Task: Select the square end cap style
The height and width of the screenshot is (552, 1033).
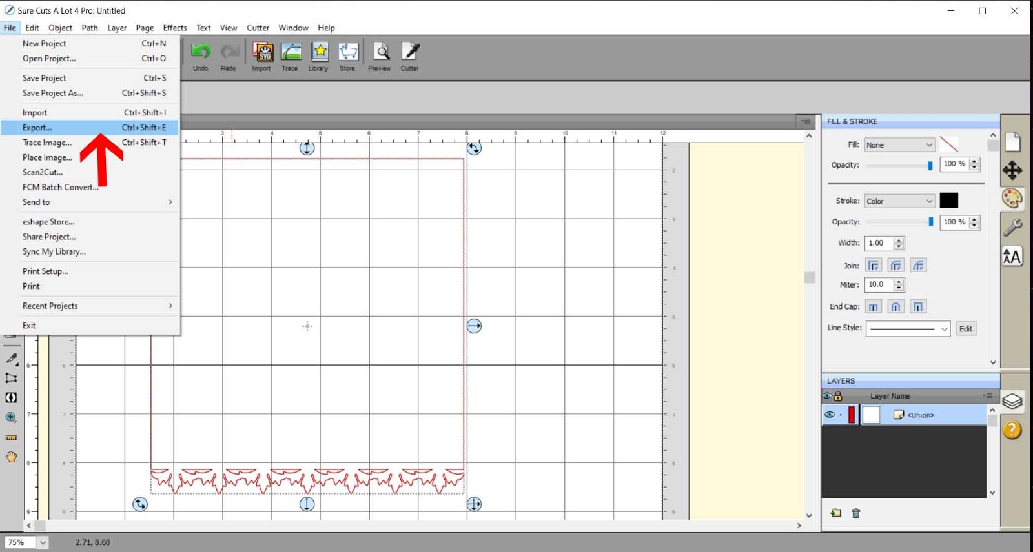Action: (x=918, y=306)
